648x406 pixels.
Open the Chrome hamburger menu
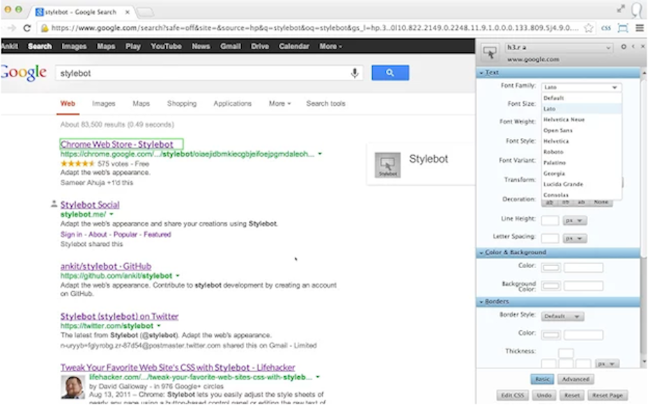[x=640, y=28]
